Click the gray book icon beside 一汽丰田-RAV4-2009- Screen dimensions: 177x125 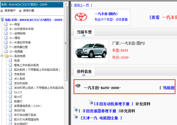(78, 86)
